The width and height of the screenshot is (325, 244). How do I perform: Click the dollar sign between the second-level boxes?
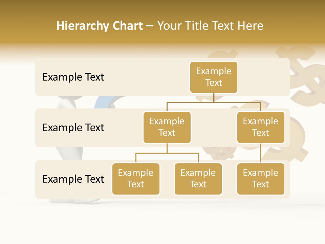pos(220,151)
